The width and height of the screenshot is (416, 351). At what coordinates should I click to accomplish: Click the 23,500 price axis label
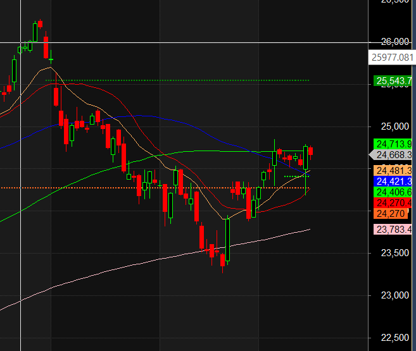point(394,253)
